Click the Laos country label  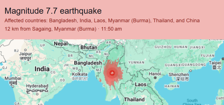[141, 84]
